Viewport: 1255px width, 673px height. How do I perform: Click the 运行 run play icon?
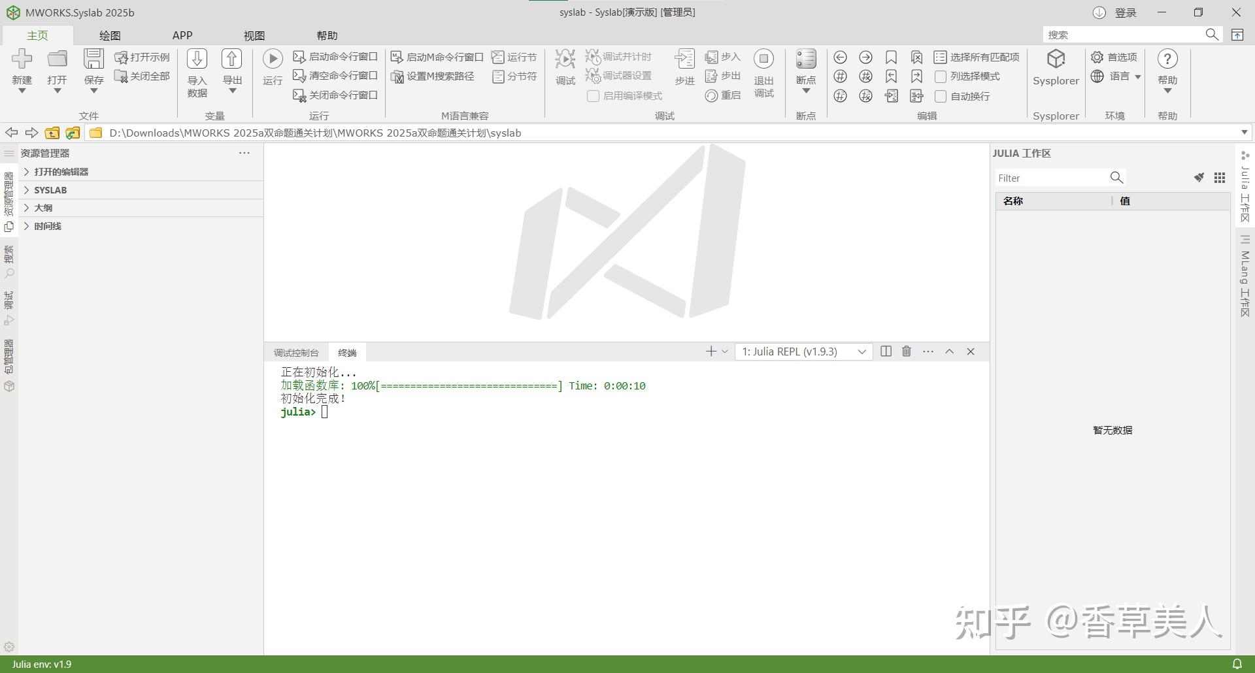[273, 59]
